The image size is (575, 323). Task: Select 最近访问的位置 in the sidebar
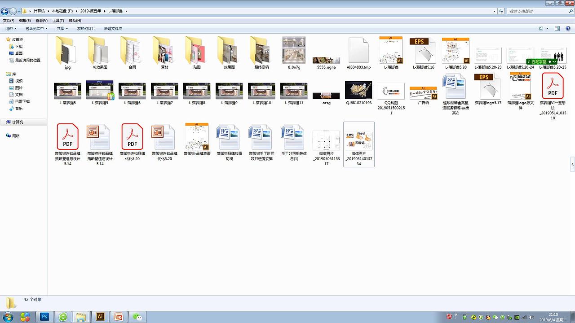[x=28, y=60]
